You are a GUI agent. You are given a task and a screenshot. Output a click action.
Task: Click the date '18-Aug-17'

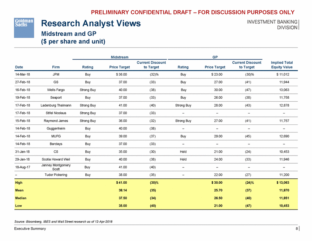pos(23,167)
